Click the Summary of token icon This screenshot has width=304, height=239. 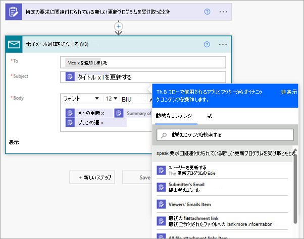click(119, 113)
